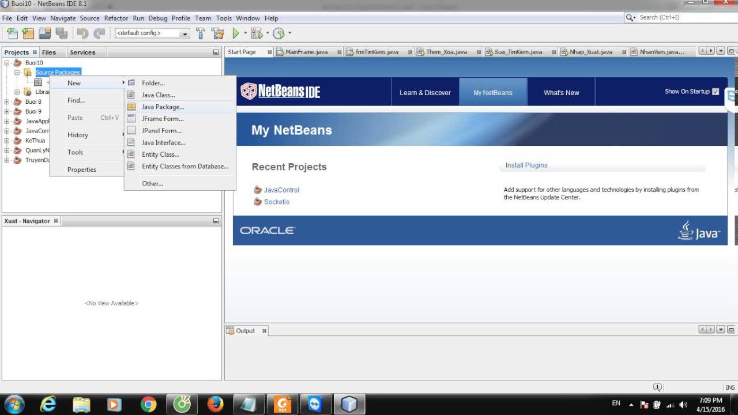
Task: Open the Socketio recent project link
Action: [277, 202]
